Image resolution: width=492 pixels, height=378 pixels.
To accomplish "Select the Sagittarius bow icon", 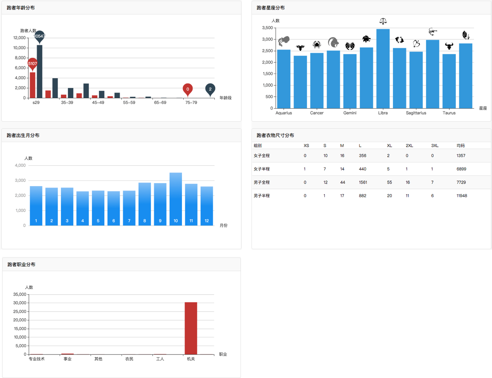I will click(x=416, y=43).
